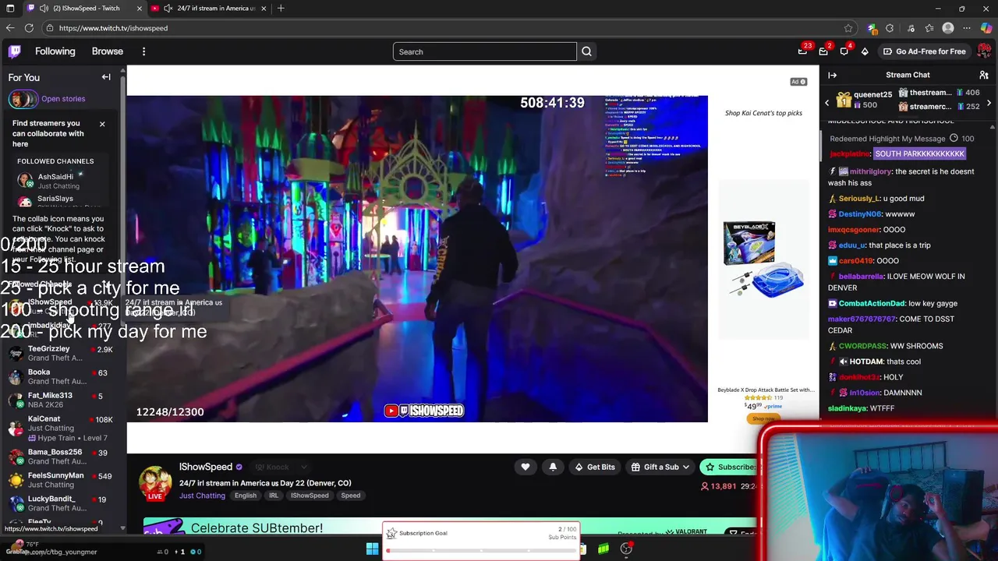This screenshot has height=561, width=998.
Task: Open Booka channel in sidebar
Action: pos(61,377)
